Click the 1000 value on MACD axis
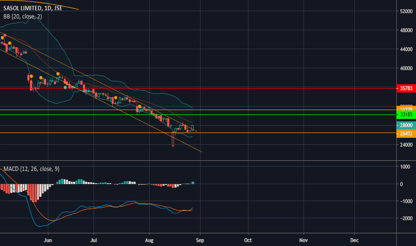This screenshot has width=416, height=246. coord(405,167)
